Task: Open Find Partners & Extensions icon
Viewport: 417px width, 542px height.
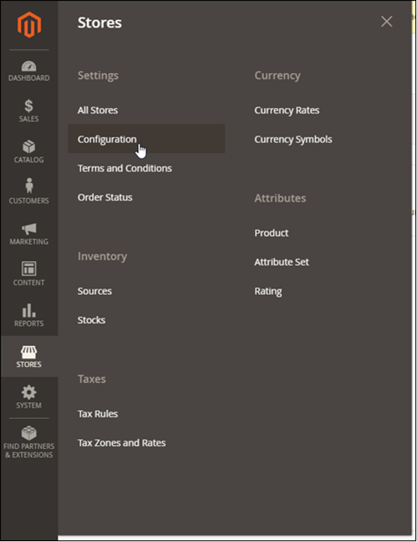Action: point(28,432)
